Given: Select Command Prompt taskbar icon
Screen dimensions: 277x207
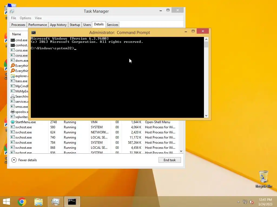Looking at the screenshot, I should (x=72, y=202).
